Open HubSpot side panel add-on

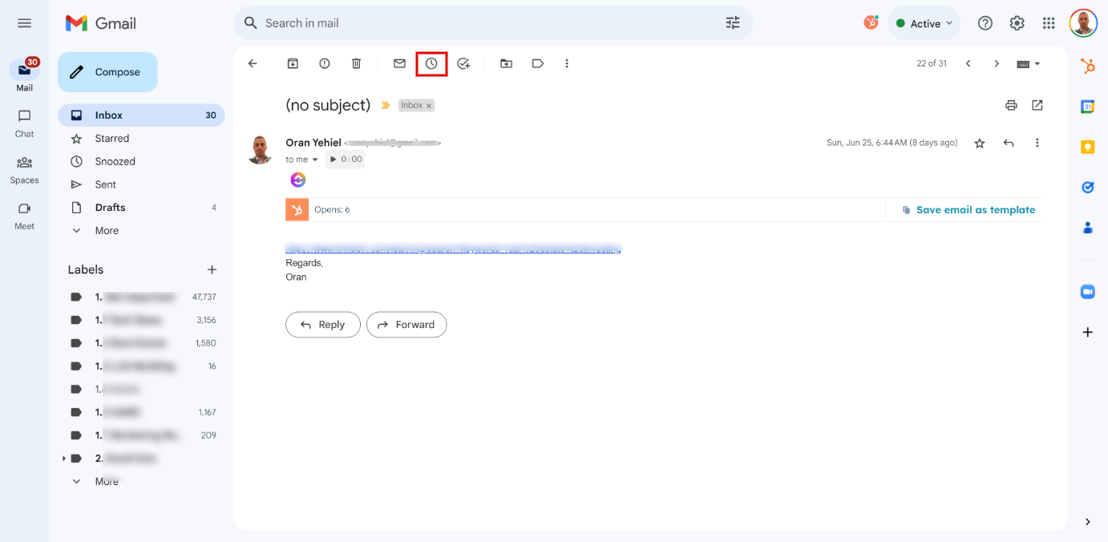(x=1088, y=67)
